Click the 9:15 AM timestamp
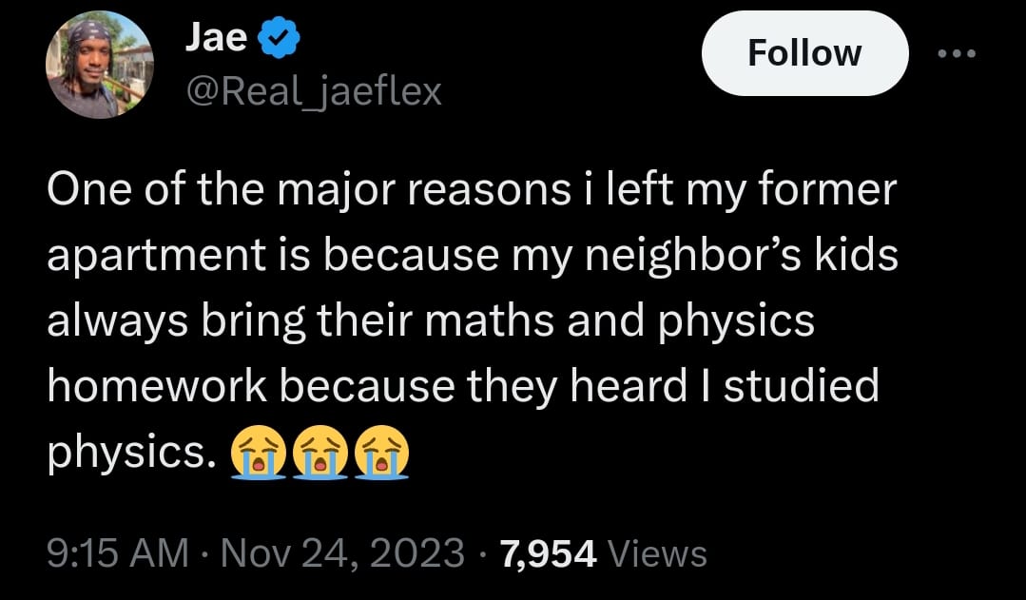The height and width of the screenshot is (600, 1026). coord(118,552)
